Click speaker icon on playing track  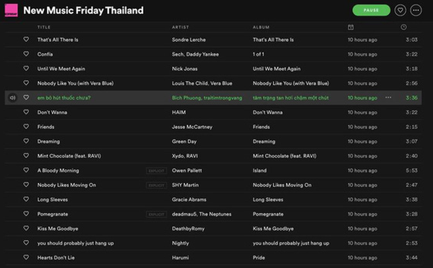coord(12,98)
